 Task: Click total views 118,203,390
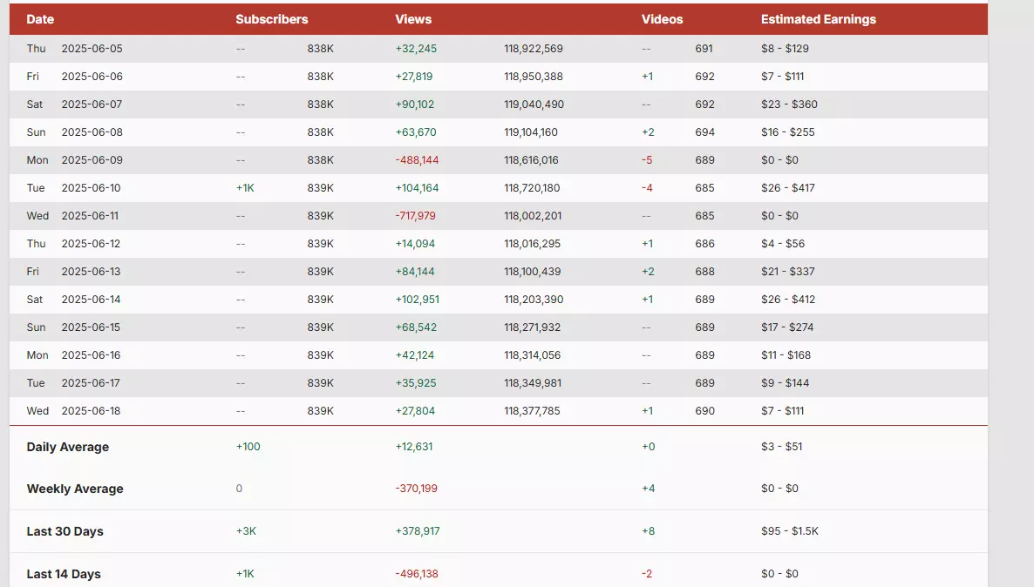534,299
